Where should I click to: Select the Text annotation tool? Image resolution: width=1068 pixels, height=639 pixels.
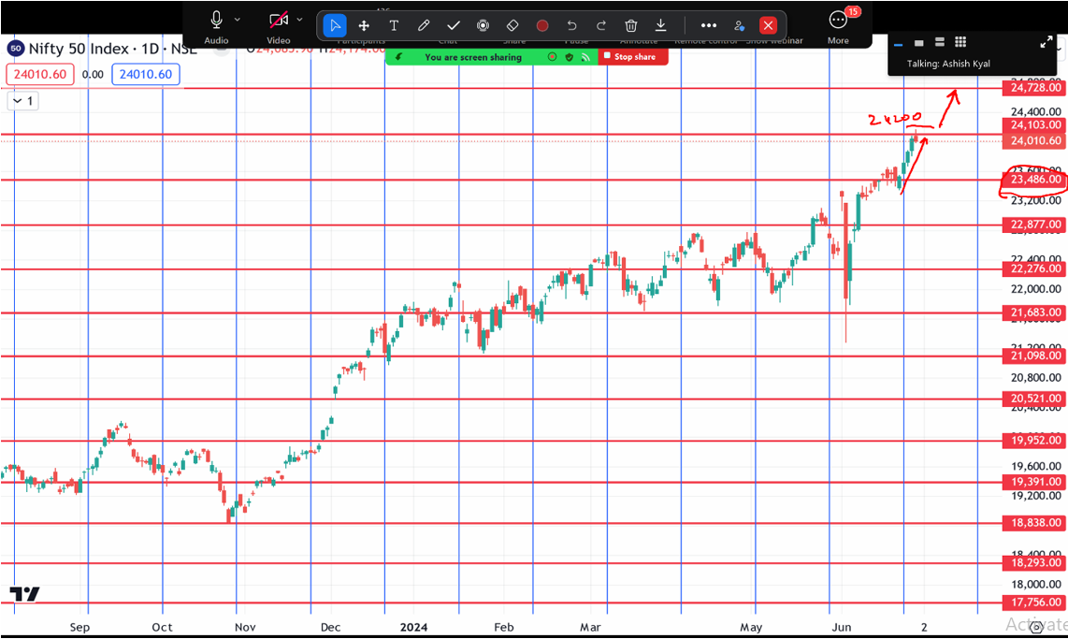394,26
